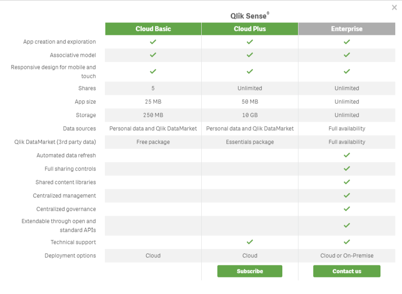This screenshot has height=294, width=402.
Task: Select the Cloud Basic column header
Action: pos(153,29)
